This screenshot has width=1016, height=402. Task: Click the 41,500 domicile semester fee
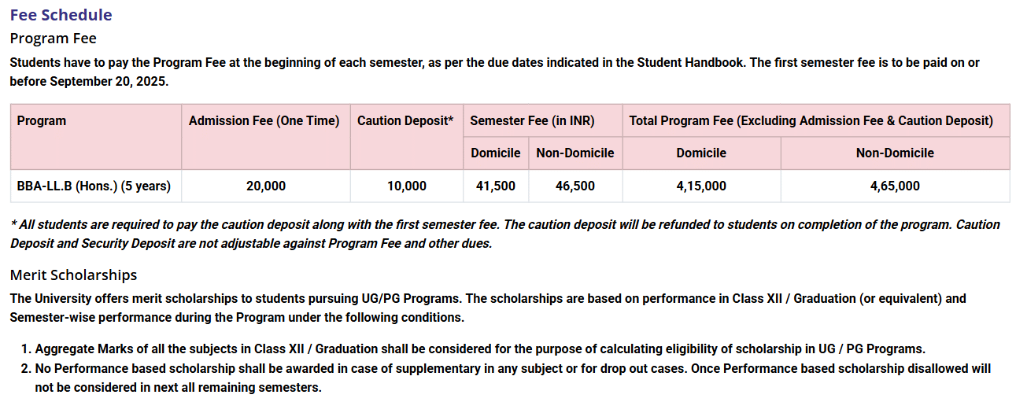point(496,186)
